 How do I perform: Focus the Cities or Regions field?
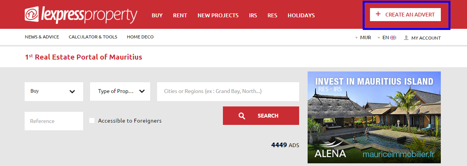(x=228, y=91)
